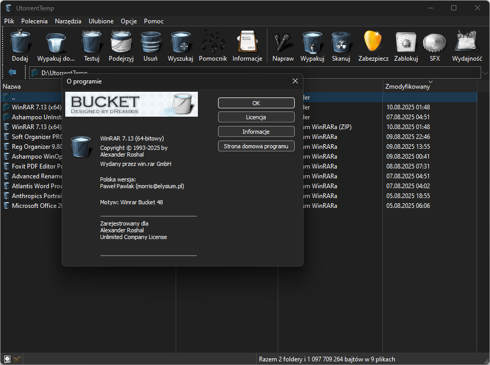The height and width of the screenshot is (365, 490).
Task: Click the Ashampoo UnInstaller folder icon
Action: pos(6,117)
